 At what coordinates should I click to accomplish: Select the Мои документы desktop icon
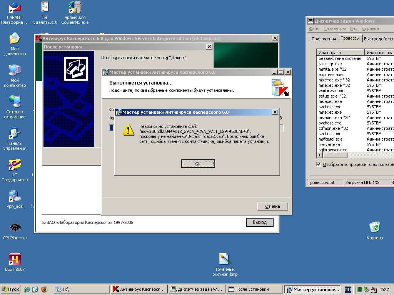click(x=15, y=44)
